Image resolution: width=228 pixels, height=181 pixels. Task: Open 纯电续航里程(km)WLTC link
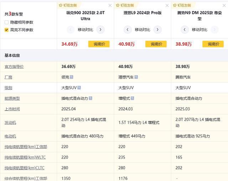25,157
